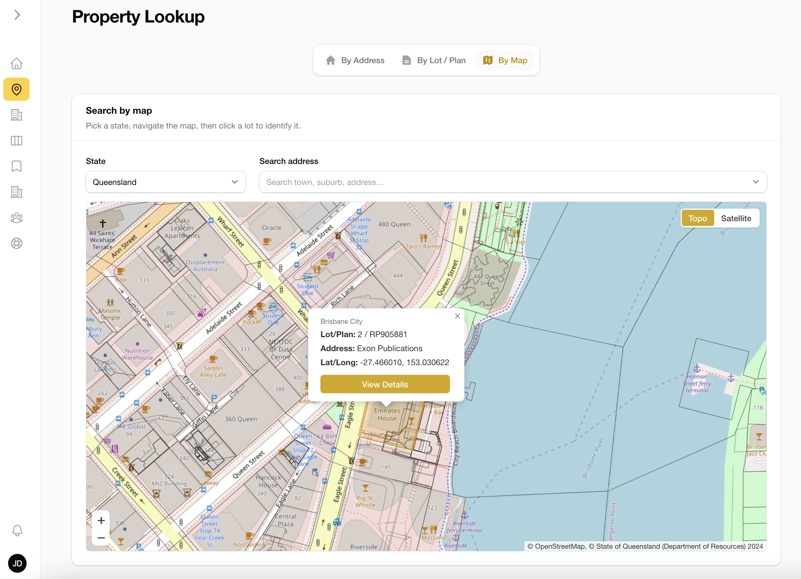Click the Outplacement Australia label
801x579 pixels.
[205, 265]
